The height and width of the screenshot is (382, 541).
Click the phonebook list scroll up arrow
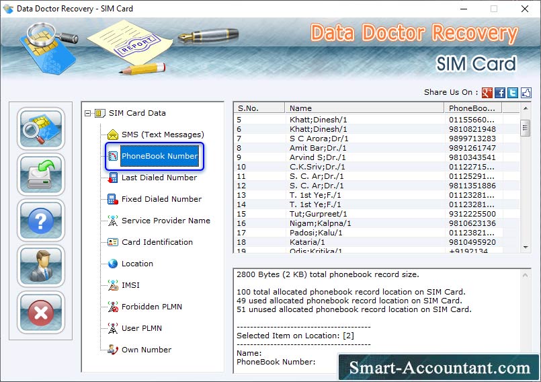coord(526,108)
